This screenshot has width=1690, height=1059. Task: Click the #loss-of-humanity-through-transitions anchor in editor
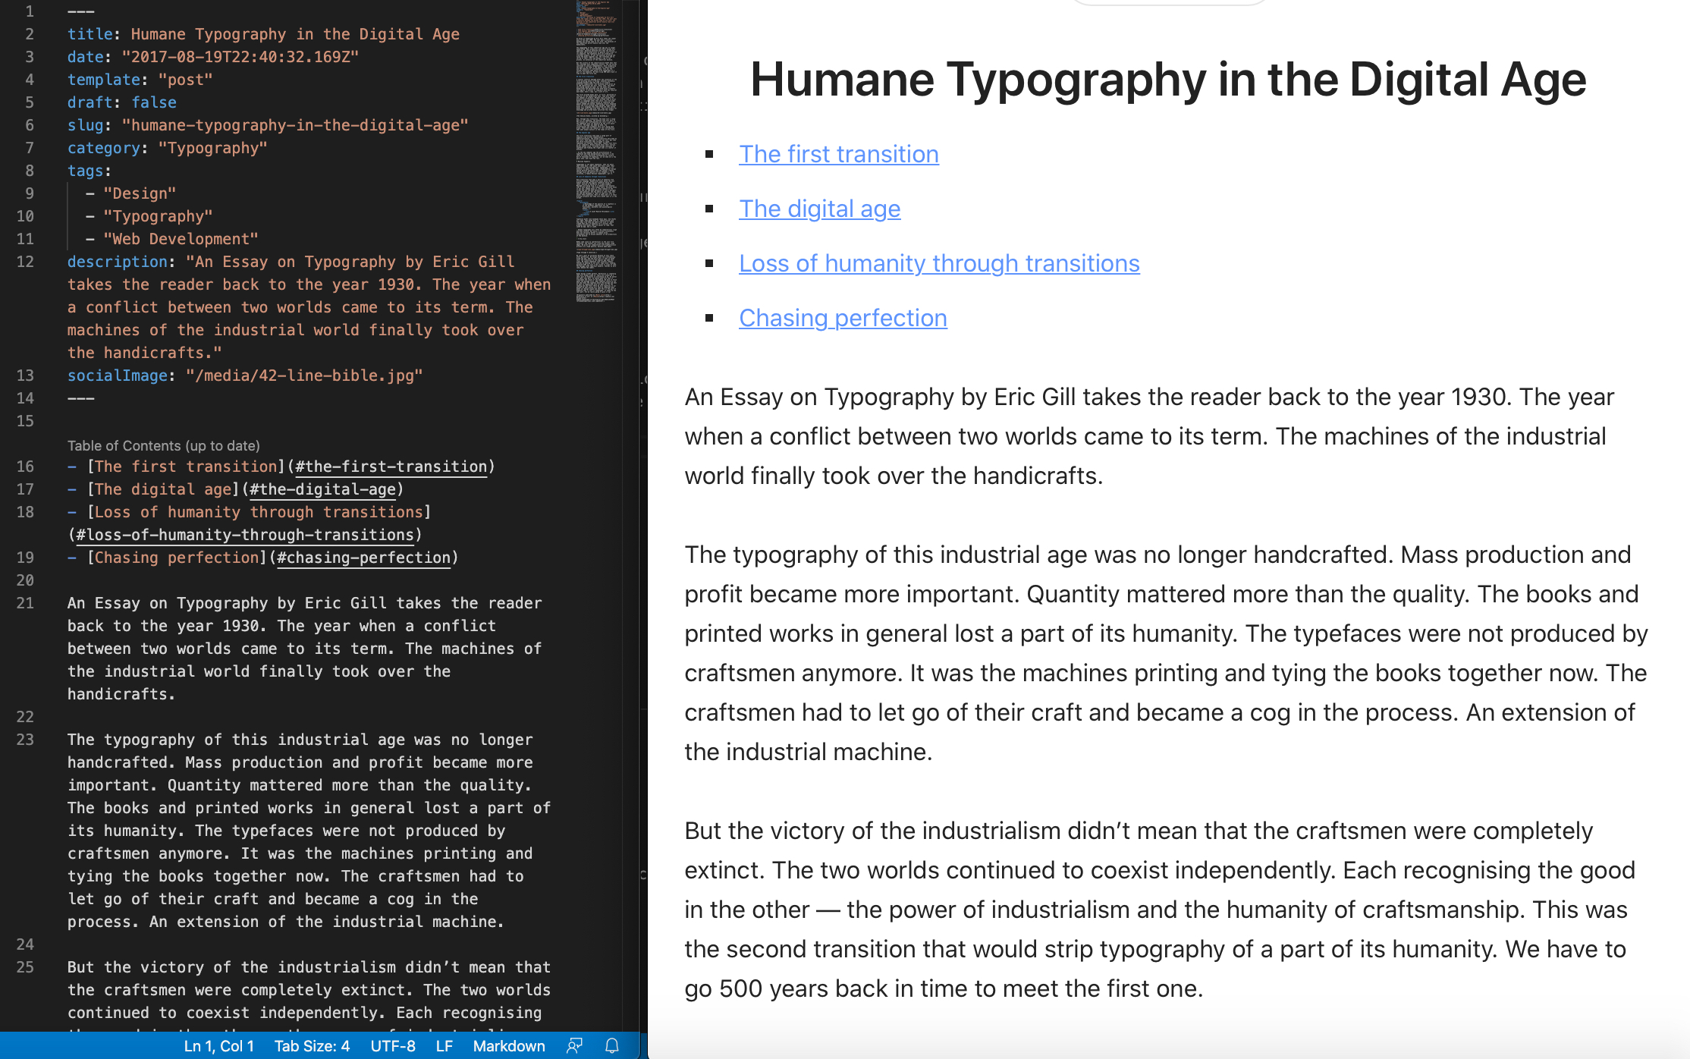coord(245,535)
